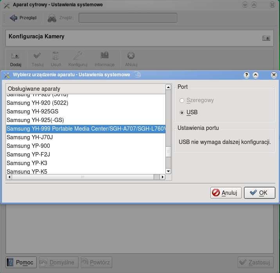Click the Dodaj camera icon in toolbar

[x=15, y=56]
